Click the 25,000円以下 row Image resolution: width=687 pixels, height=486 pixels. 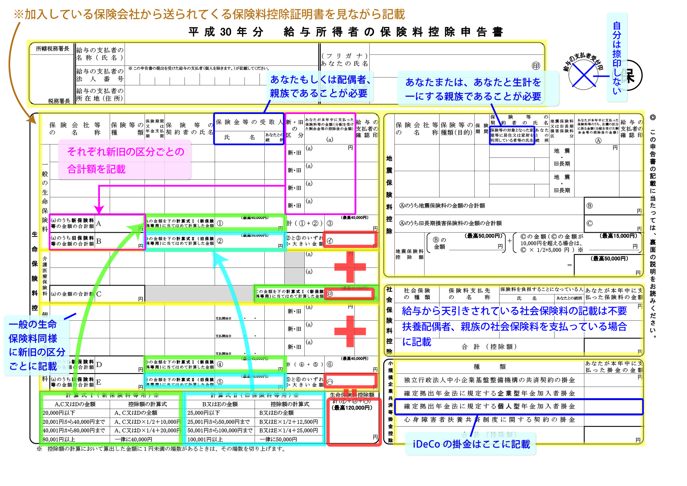click(255, 413)
